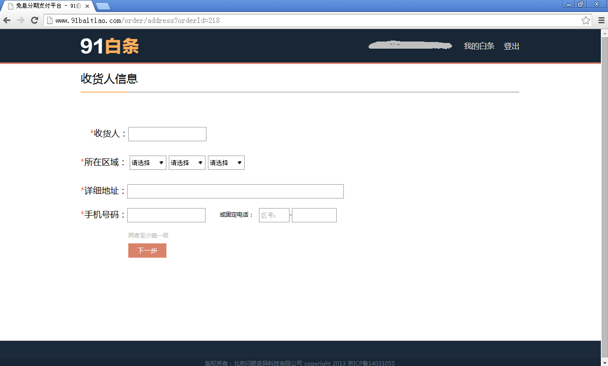Click the 详细地址 detailed address field
The image size is (608, 366).
pos(235,191)
